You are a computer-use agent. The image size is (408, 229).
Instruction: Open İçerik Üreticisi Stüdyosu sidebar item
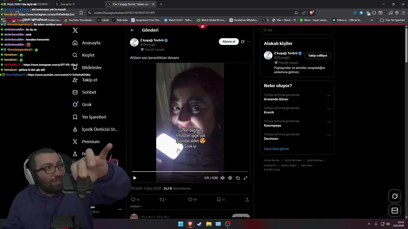pos(95,129)
